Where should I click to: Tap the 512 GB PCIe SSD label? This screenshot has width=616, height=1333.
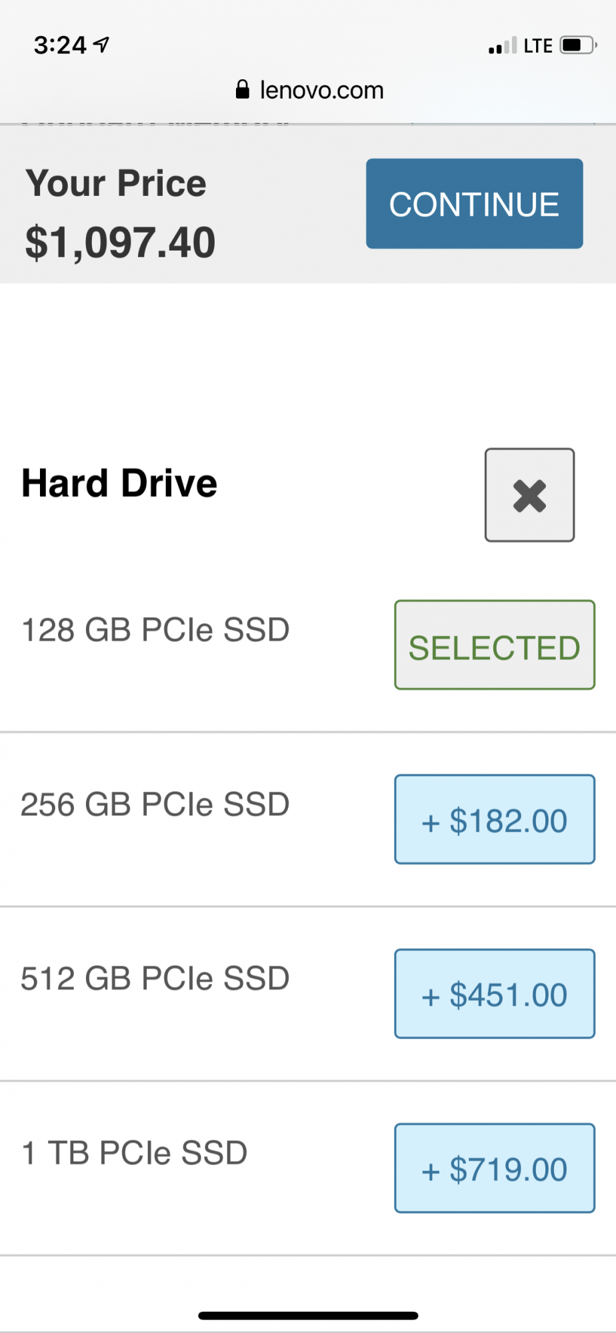point(155,978)
